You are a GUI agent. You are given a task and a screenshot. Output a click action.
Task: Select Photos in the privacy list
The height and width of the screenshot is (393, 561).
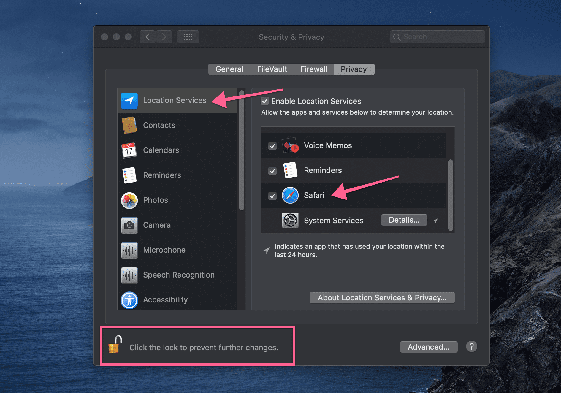(x=156, y=200)
